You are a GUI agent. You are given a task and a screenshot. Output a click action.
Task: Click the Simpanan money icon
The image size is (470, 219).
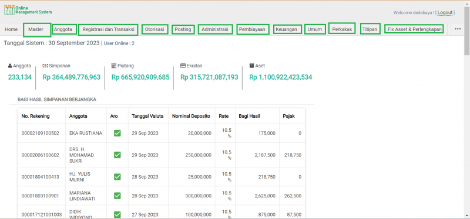pos(45,66)
